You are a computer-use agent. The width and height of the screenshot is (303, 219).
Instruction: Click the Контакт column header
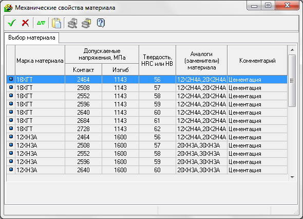coord(84,69)
